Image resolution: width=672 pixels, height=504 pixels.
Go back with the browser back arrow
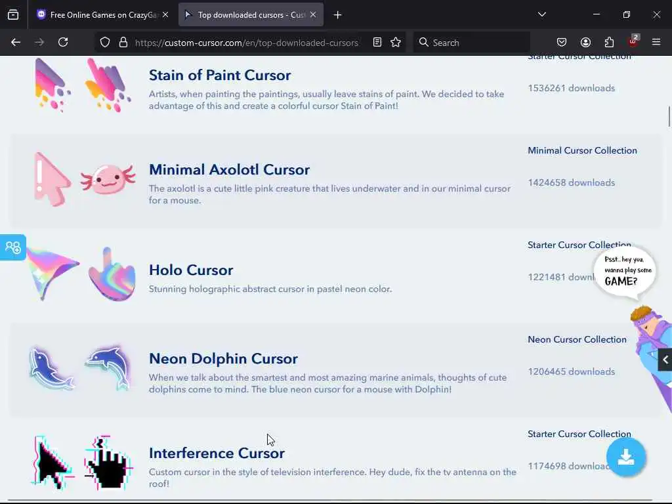tap(16, 42)
